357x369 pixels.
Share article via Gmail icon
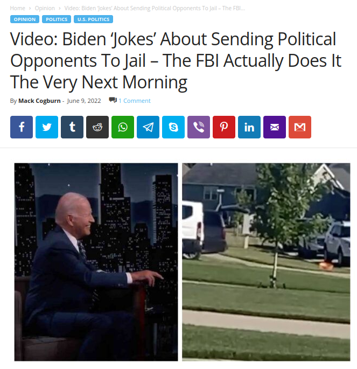click(x=300, y=127)
